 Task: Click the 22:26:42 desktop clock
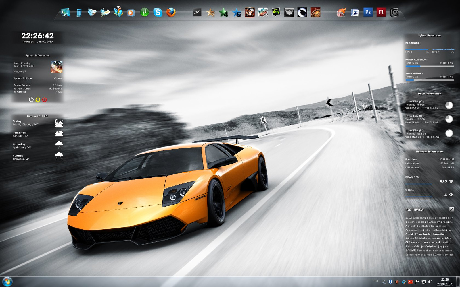37,36
